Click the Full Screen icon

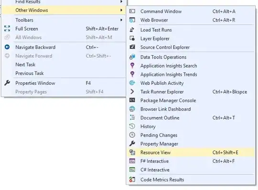[x=7, y=29]
